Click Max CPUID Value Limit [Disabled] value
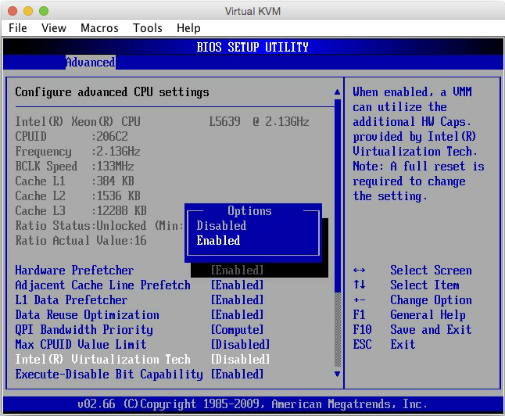 tap(240, 345)
